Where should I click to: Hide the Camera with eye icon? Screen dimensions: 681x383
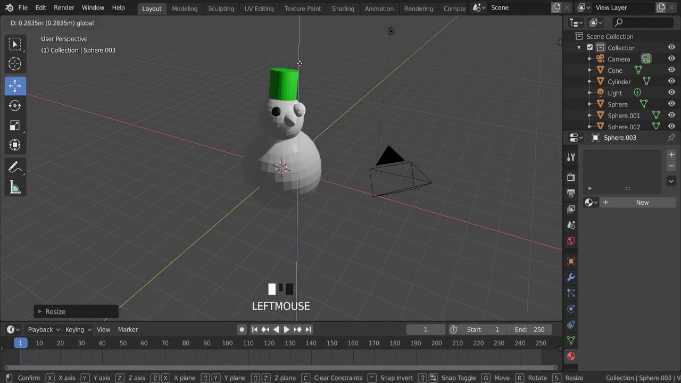(671, 59)
